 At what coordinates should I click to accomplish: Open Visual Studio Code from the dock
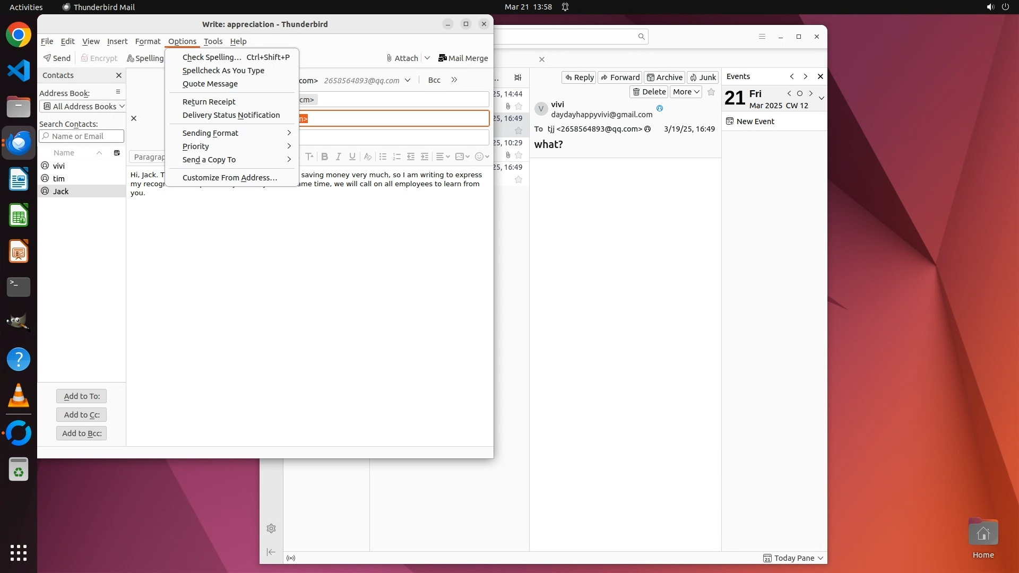19,71
